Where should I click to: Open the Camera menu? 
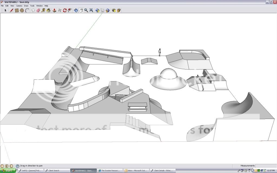point(19,6)
